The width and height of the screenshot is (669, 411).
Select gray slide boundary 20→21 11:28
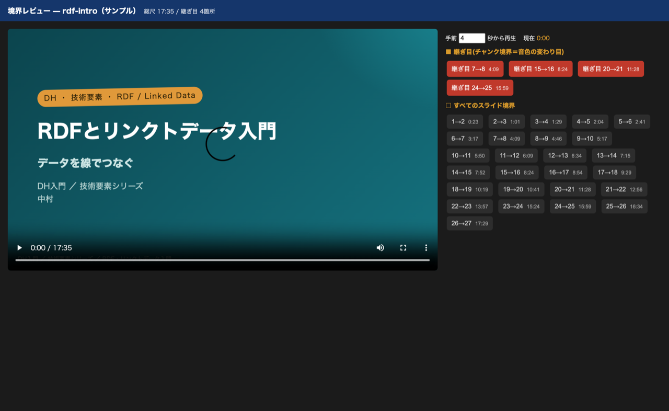pyautogui.click(x=572, y=189)
